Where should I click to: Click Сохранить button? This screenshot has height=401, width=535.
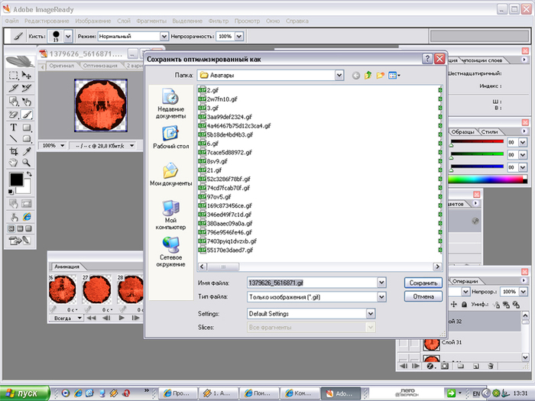tap(423, 283)
